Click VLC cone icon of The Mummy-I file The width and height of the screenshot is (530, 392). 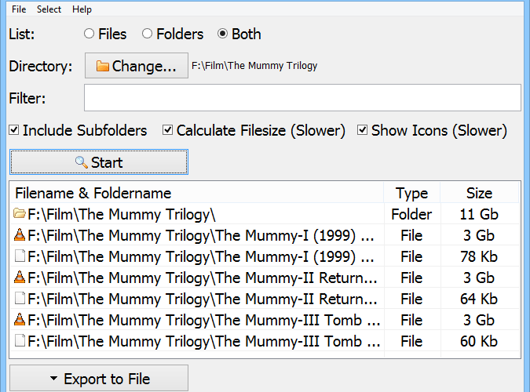pyautogui.click(x=20, y=234)
